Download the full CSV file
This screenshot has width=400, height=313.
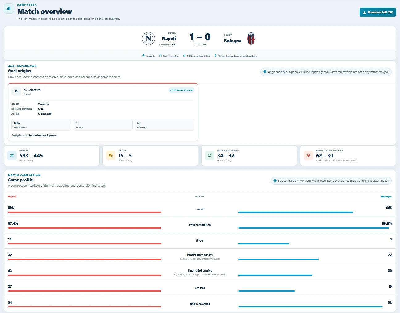coord(378,12)
